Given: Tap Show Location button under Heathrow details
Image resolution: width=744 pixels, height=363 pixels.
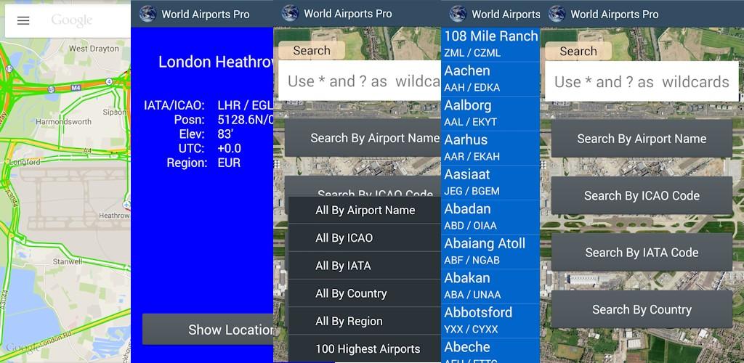Looking at the screenshot, I should (x=208, y=330).
